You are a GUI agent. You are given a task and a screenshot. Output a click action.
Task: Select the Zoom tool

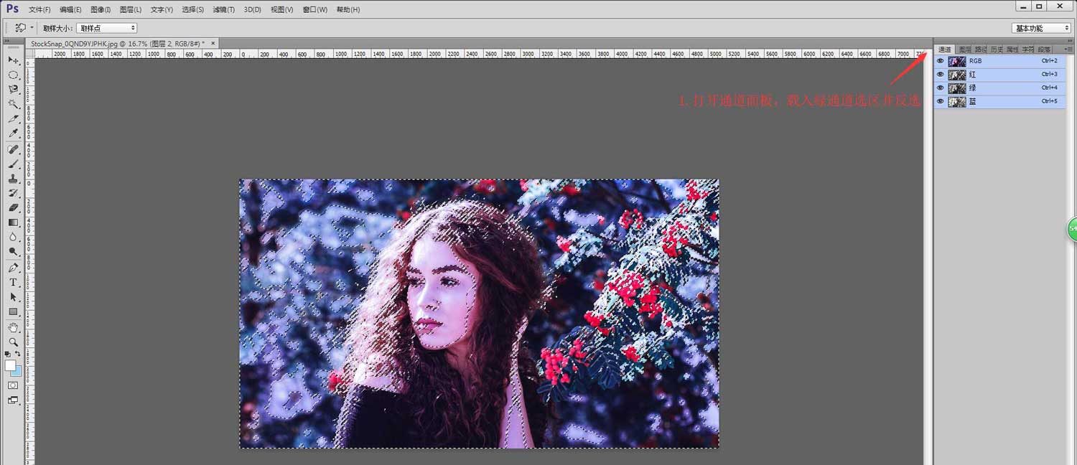(x=13, y=342)
